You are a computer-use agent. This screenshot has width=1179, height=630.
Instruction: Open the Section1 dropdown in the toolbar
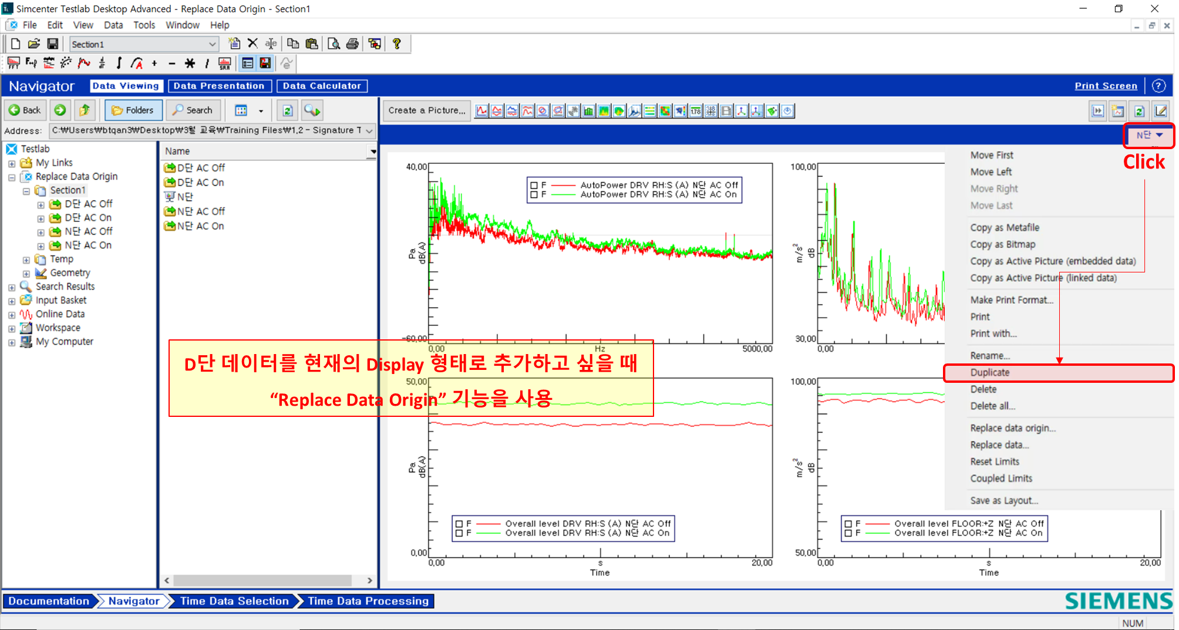(x=212, y=44)
